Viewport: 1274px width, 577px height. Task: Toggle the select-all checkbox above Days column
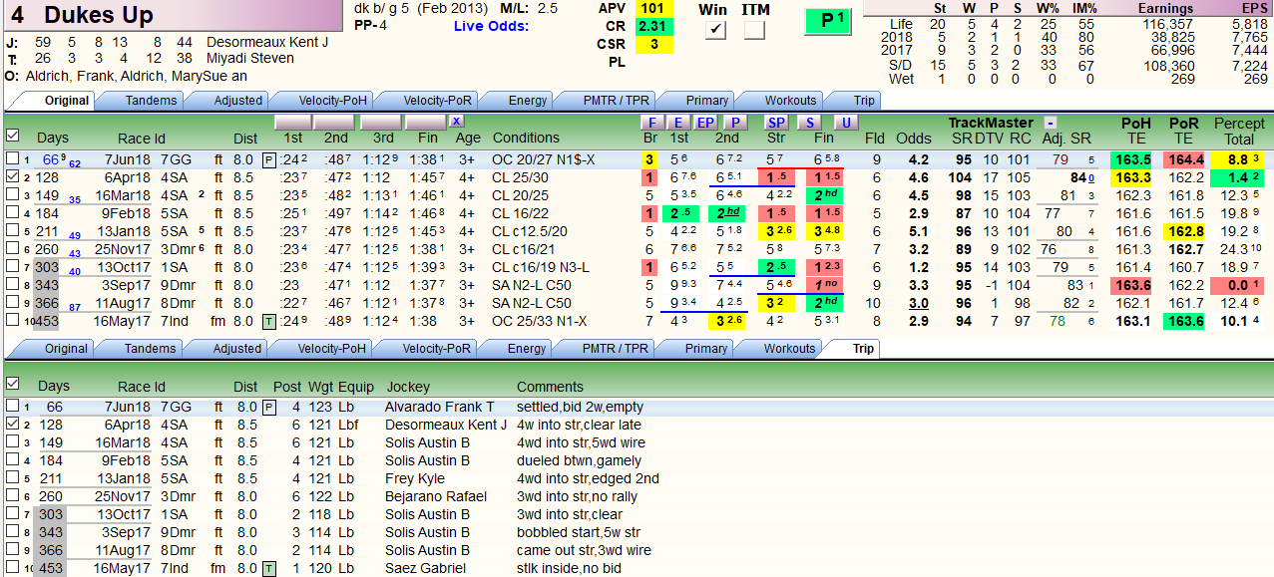point(12,135)
